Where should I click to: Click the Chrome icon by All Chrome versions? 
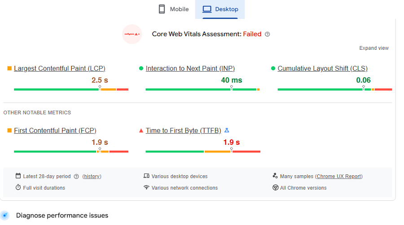[276, 187]
